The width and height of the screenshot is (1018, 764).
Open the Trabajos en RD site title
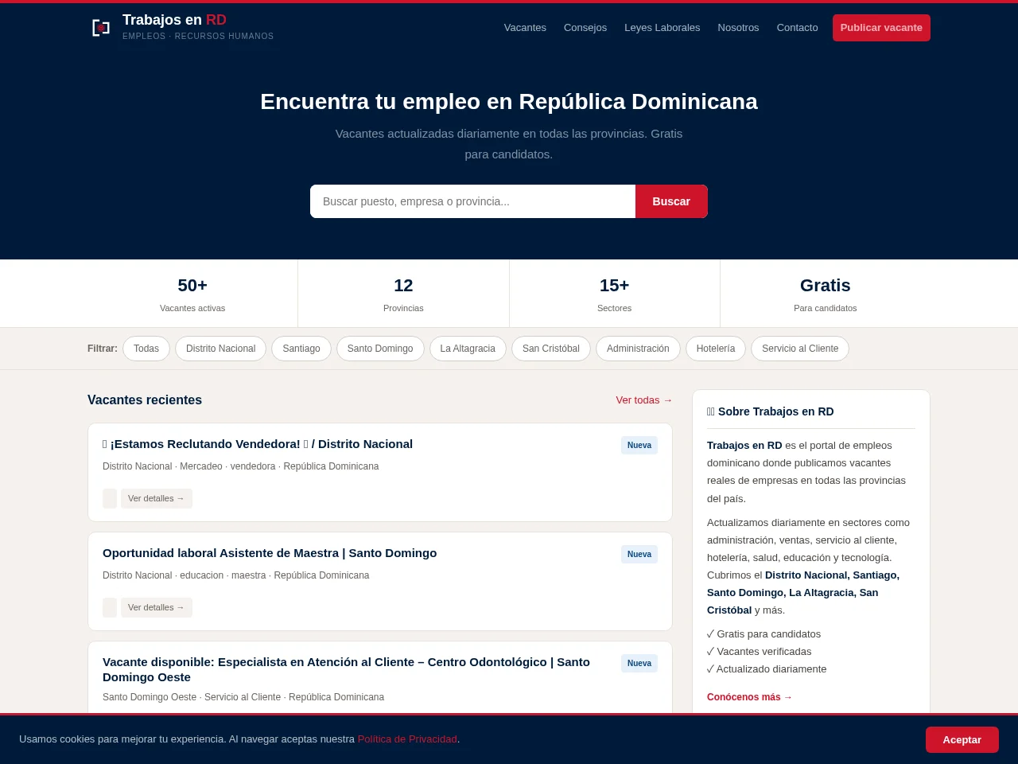(174, 20)
